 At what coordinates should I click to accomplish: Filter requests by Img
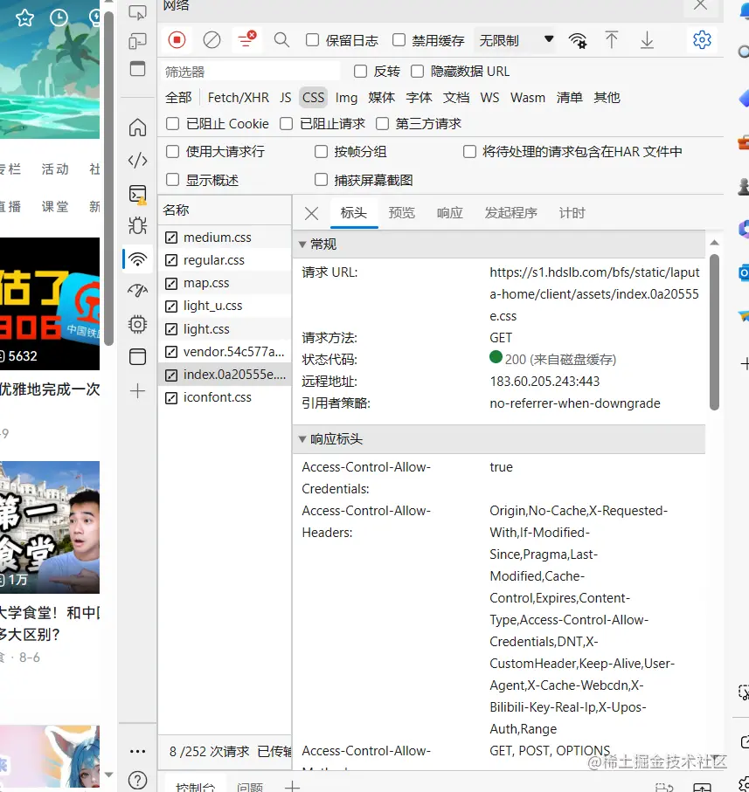pyautogui.click(x=346, y=98)
